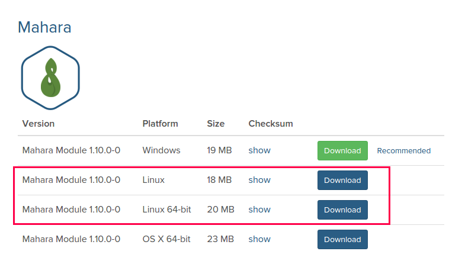This screenshot has width=465, height=264.
Task: Select the OS X 64-bit platform cell
Action: 166,239
